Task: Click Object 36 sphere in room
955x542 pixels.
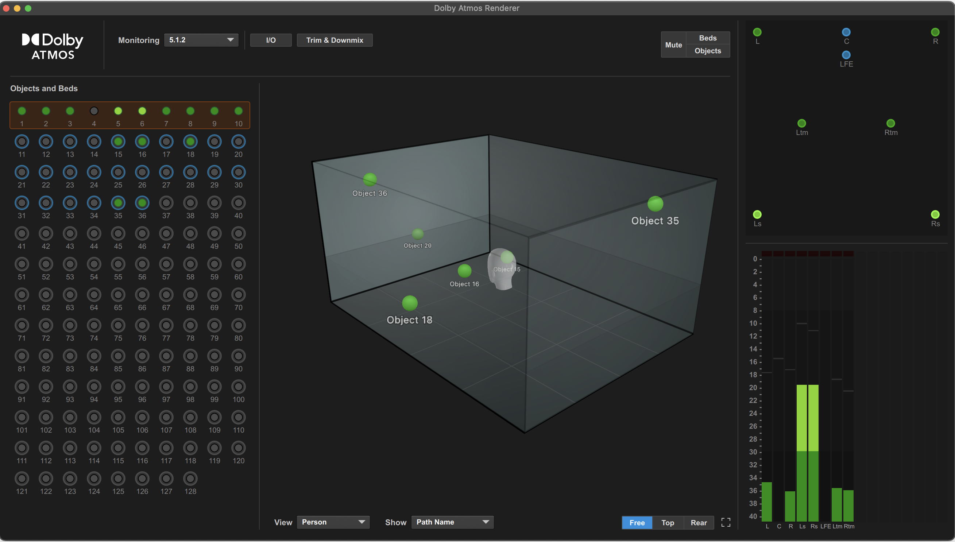Action: point(370,179)
